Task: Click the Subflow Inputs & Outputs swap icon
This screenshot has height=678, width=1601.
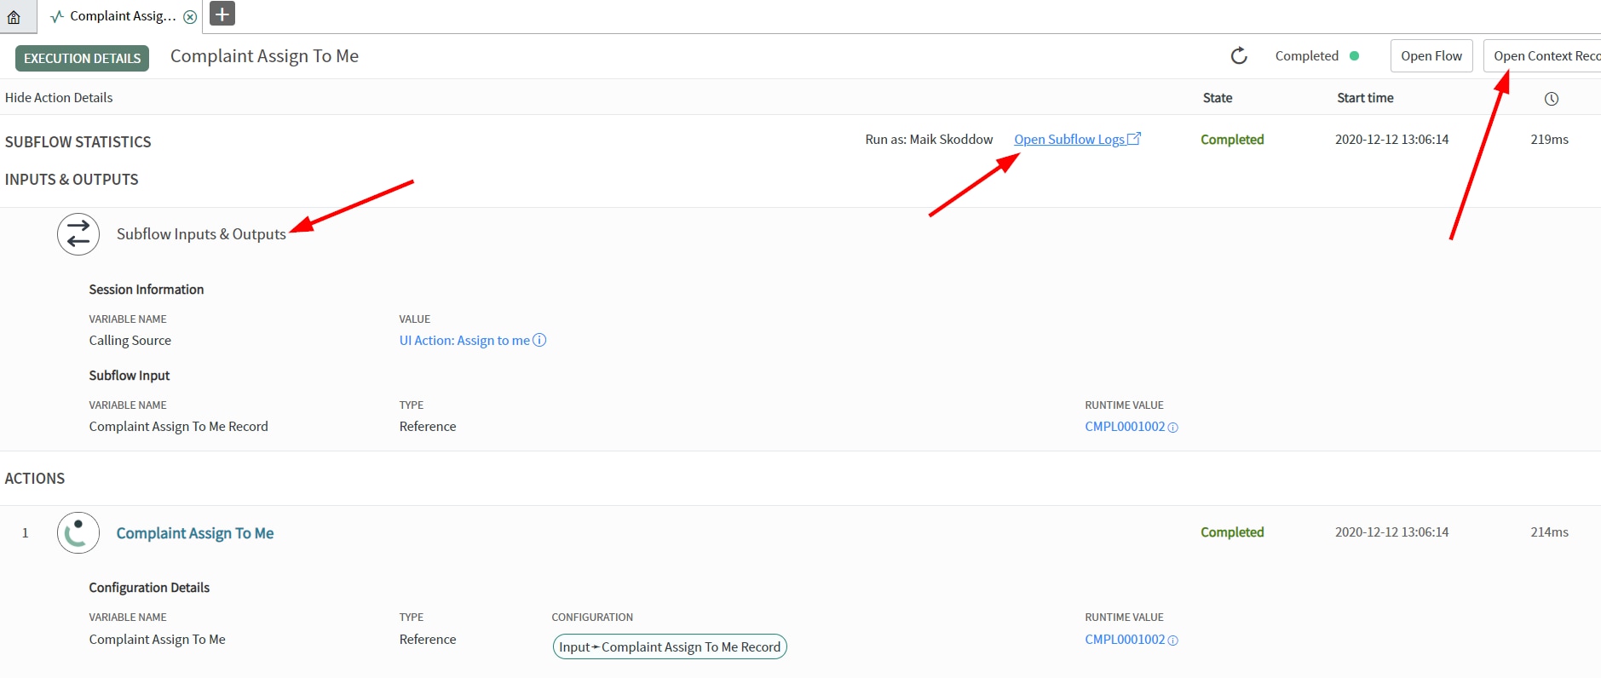Action: [78, 234]
